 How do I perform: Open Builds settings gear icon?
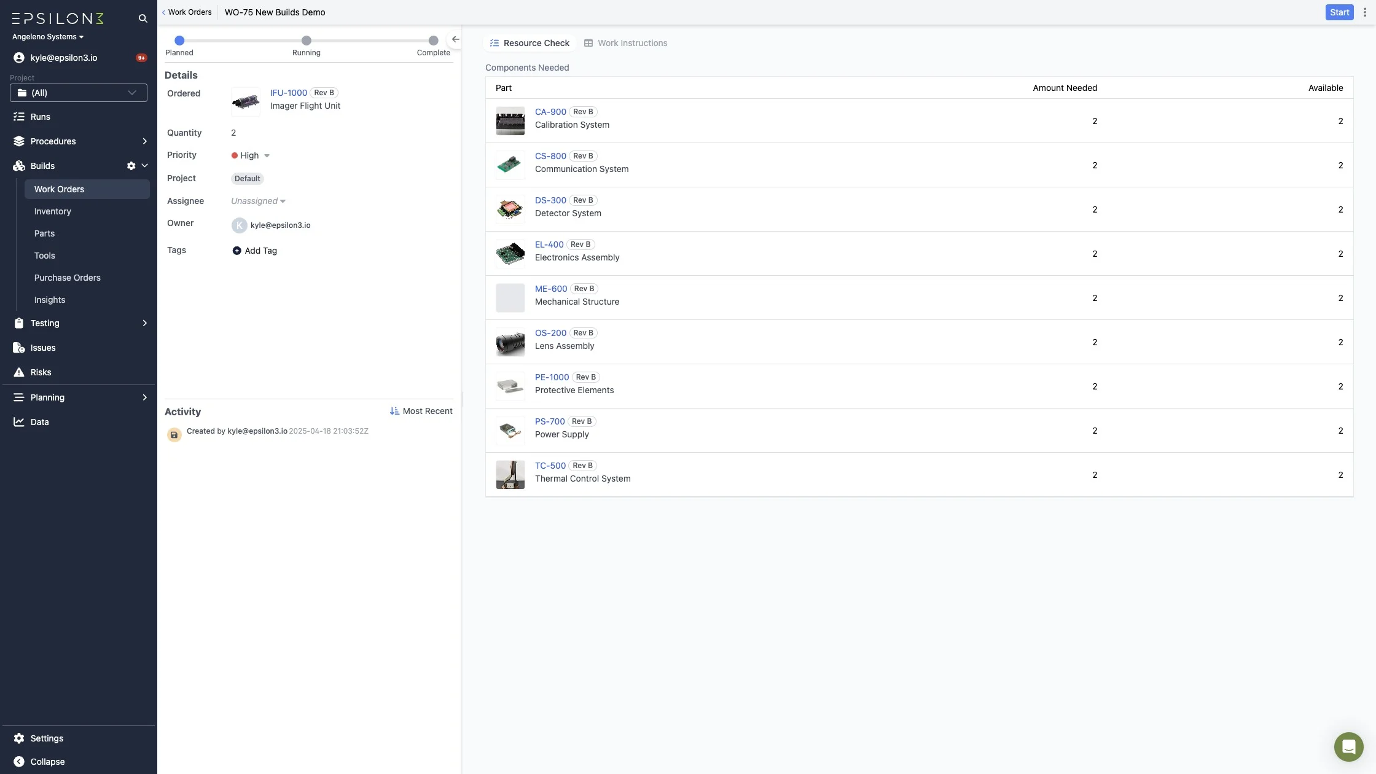[x=131, y=166]
